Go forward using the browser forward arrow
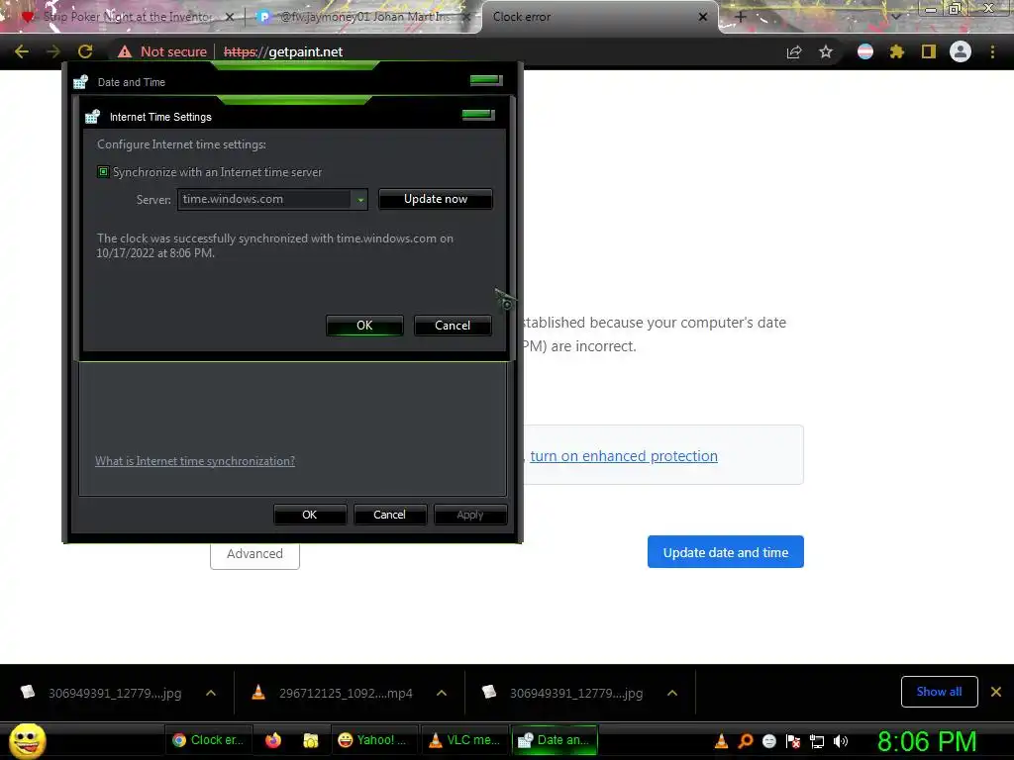Image resolution: width=1014 pixels, height=760 pixels. (53, 51)
